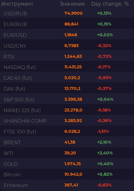Select the GOLD row
This screenshot has height=191, width=134.
pos(67,164)
